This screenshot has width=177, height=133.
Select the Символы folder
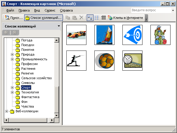(28, 83)
